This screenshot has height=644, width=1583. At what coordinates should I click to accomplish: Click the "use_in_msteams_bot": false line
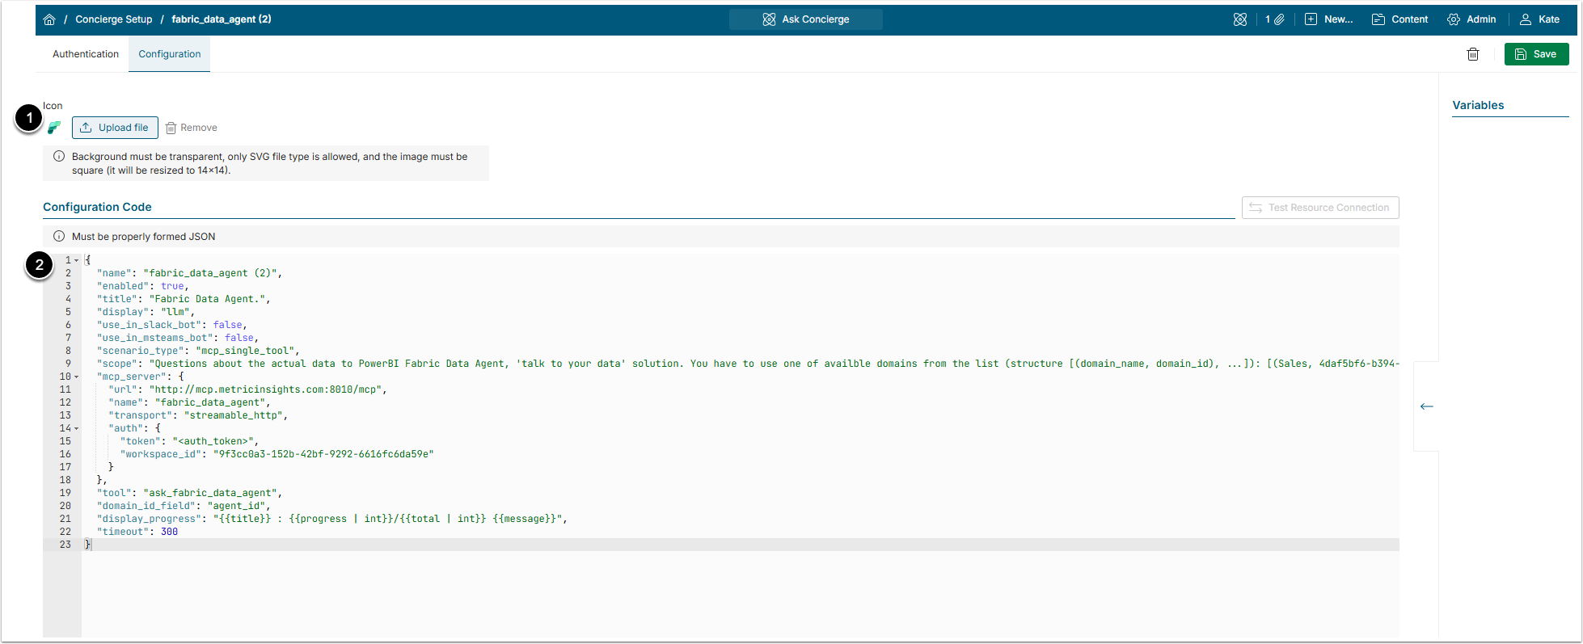(177, 338)
